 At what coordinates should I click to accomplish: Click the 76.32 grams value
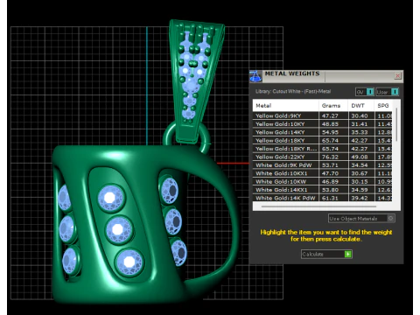[330, 157]
